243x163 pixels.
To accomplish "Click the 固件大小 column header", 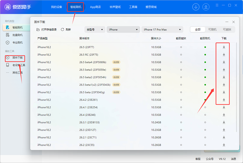I will 156,38.
